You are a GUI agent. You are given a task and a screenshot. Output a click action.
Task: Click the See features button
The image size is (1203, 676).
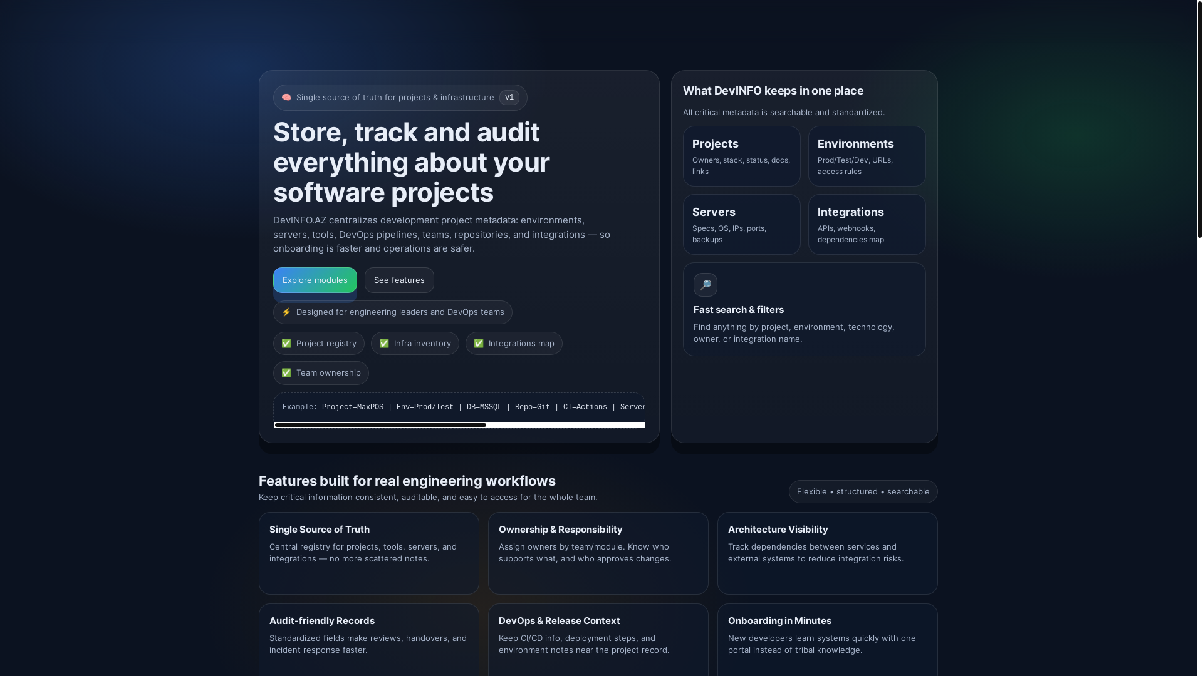click(399, 280)
